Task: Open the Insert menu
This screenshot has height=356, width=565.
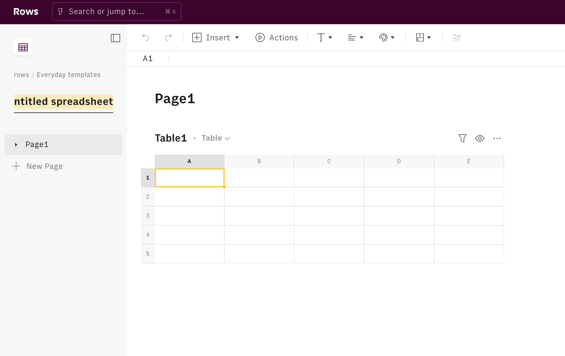Action: click(x=216, y=37)
